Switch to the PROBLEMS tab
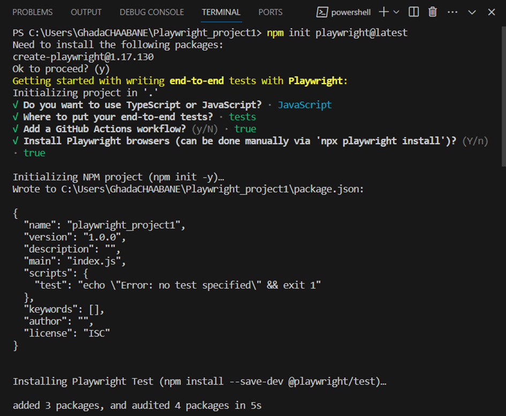Image resolution: width=506 pixels, height=416 pixels. [x=32, y=12]
